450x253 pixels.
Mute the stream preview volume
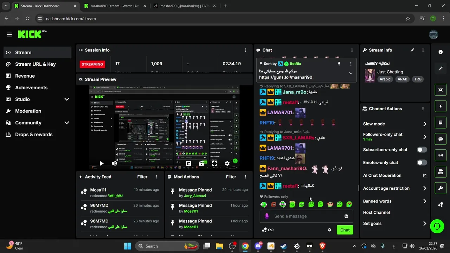[114, 163]
